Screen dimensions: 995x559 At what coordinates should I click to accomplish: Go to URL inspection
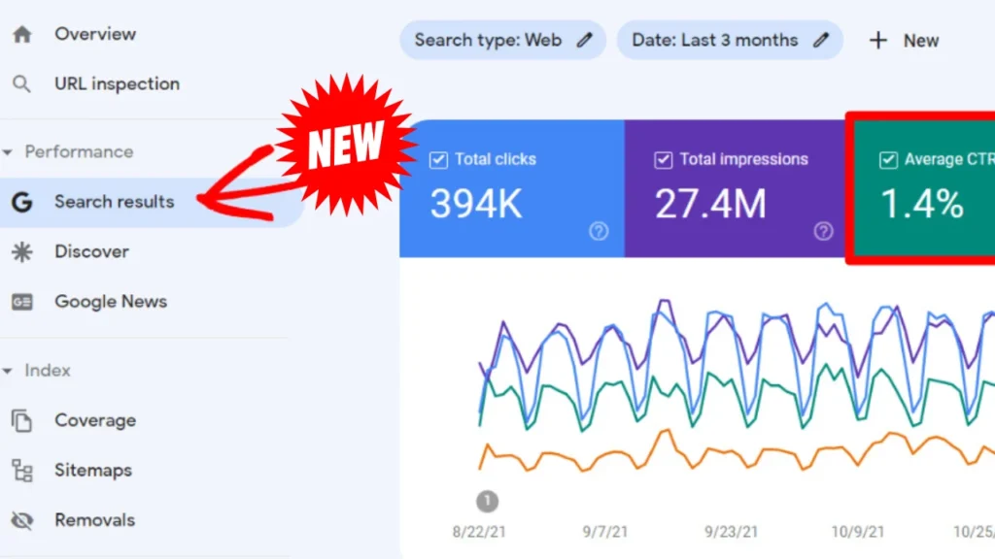(x=117, y=83)
